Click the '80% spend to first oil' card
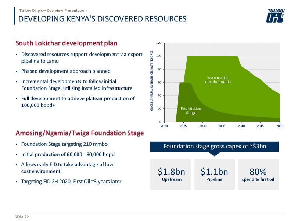 point(258,174)
